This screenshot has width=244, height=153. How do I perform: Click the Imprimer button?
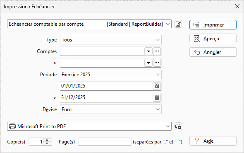[x=213, y=24]
